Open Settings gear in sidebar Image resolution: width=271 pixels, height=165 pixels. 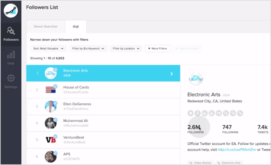pos(11,81)
